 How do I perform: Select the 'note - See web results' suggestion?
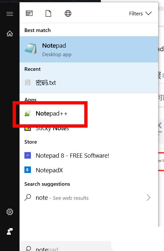89,198
